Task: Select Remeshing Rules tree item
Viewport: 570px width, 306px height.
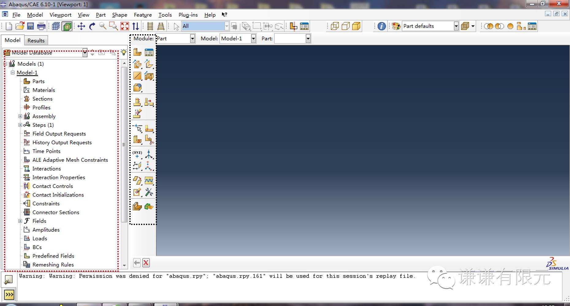Action: (x=53, y=264)
